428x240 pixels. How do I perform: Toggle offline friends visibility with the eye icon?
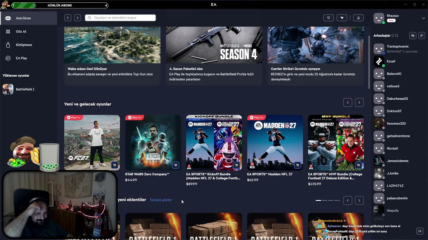click(x=413, y=35)
